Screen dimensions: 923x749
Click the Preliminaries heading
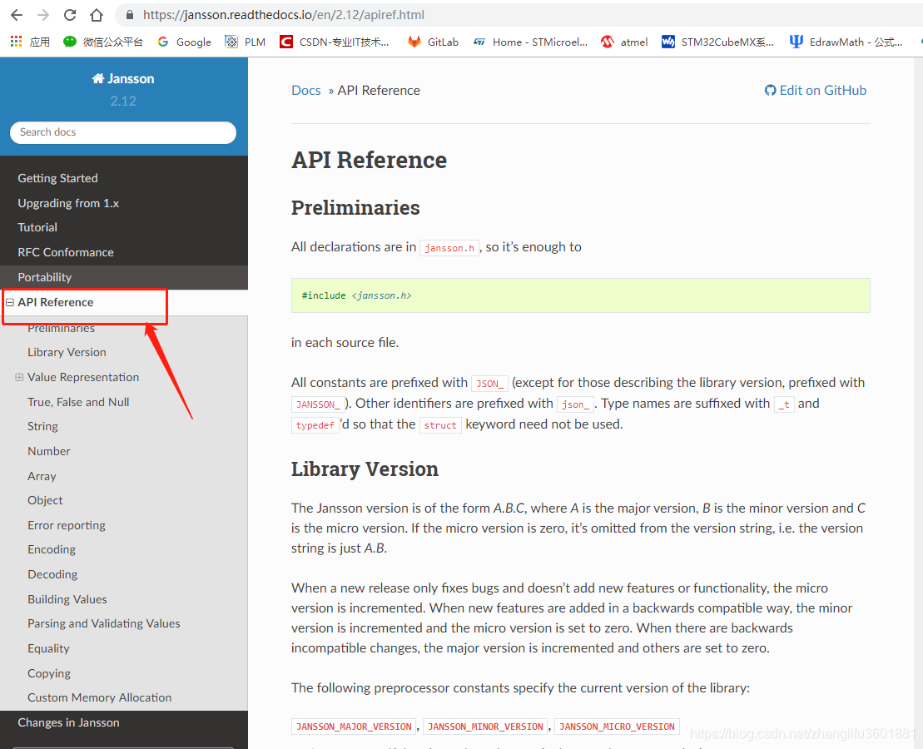pos(355,207)
